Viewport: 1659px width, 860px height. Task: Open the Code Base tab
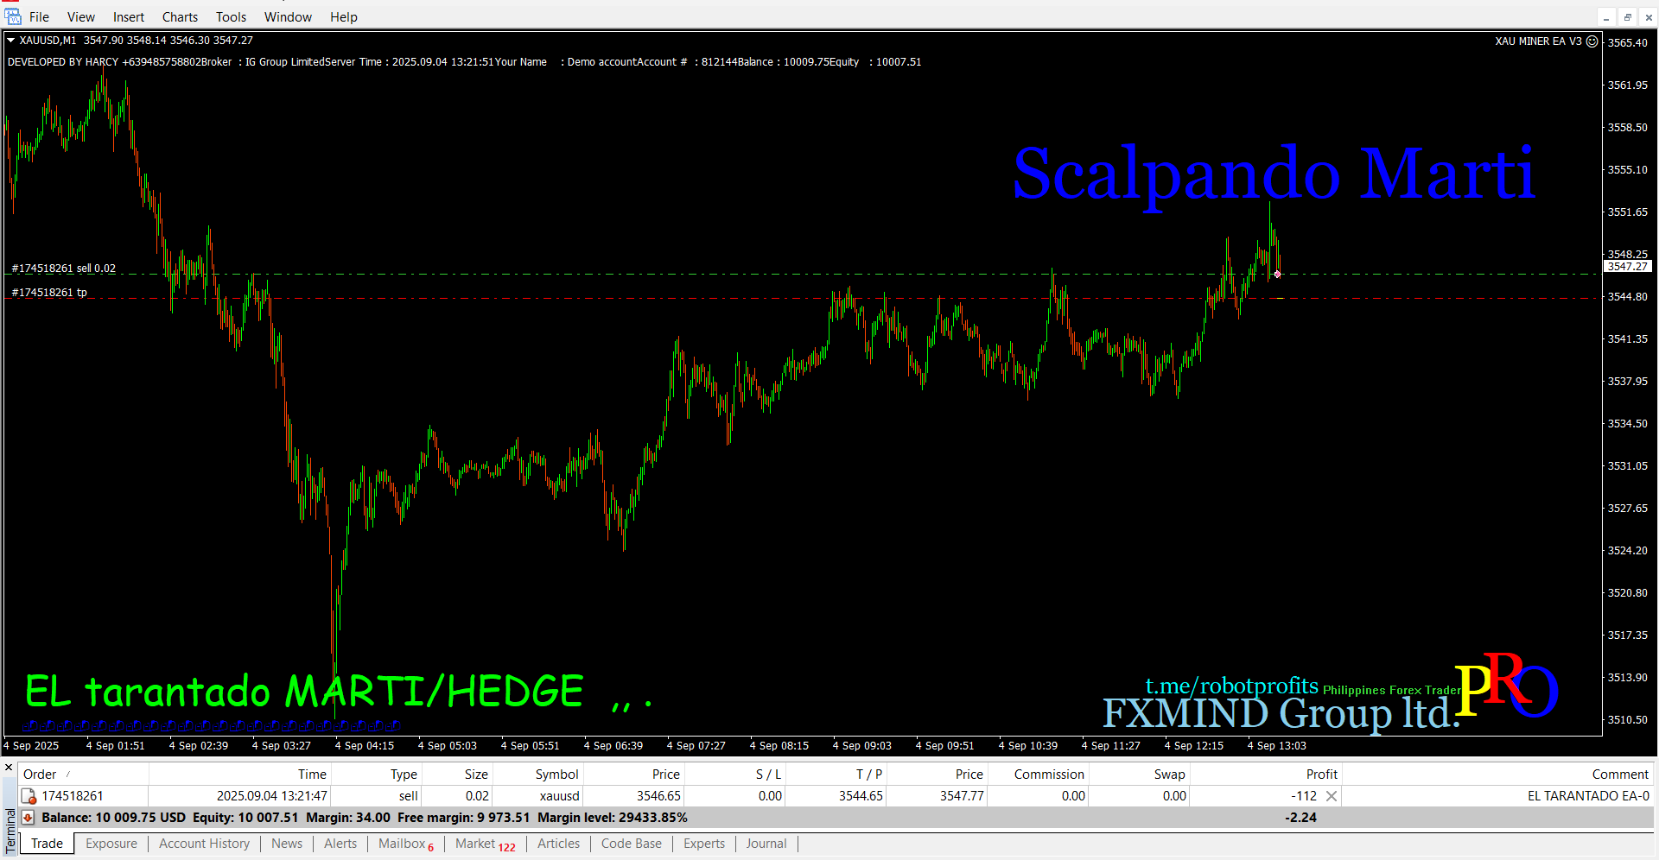632,844
